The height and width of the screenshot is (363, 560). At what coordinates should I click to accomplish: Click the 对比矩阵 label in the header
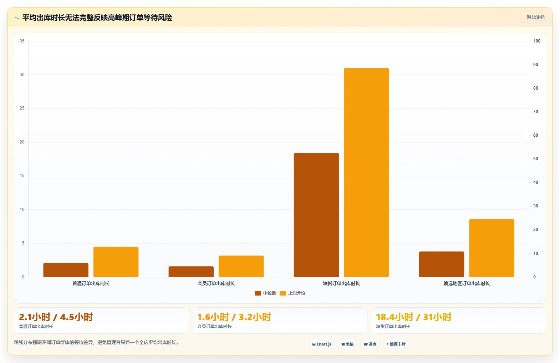[536, 17]
